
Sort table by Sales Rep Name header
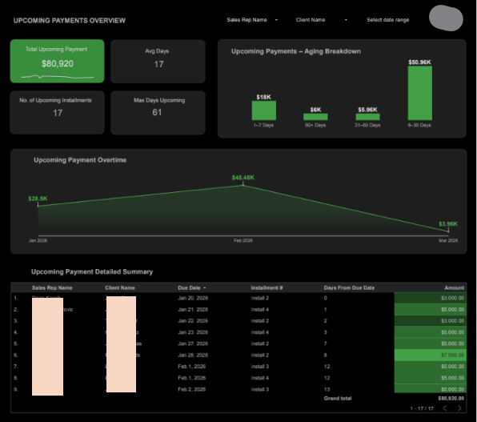52,287
